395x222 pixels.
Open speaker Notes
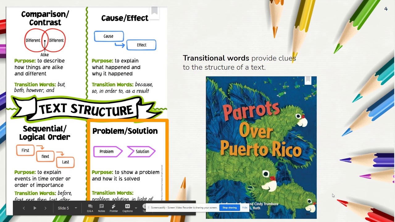point(102,208)
